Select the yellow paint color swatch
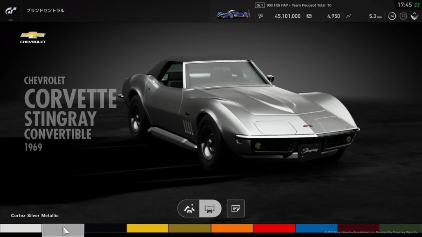This screenshot has height=237, width=422. 148,228
